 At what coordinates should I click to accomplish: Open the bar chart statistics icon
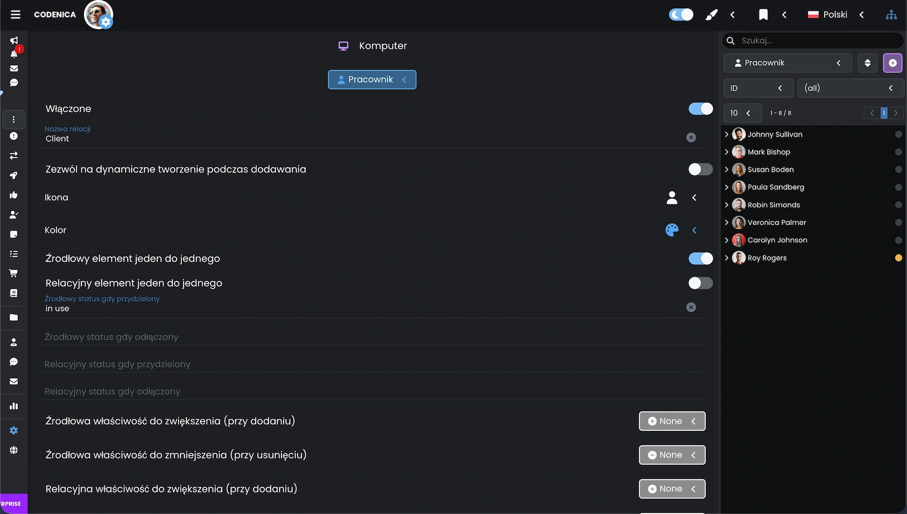point(14,406)
